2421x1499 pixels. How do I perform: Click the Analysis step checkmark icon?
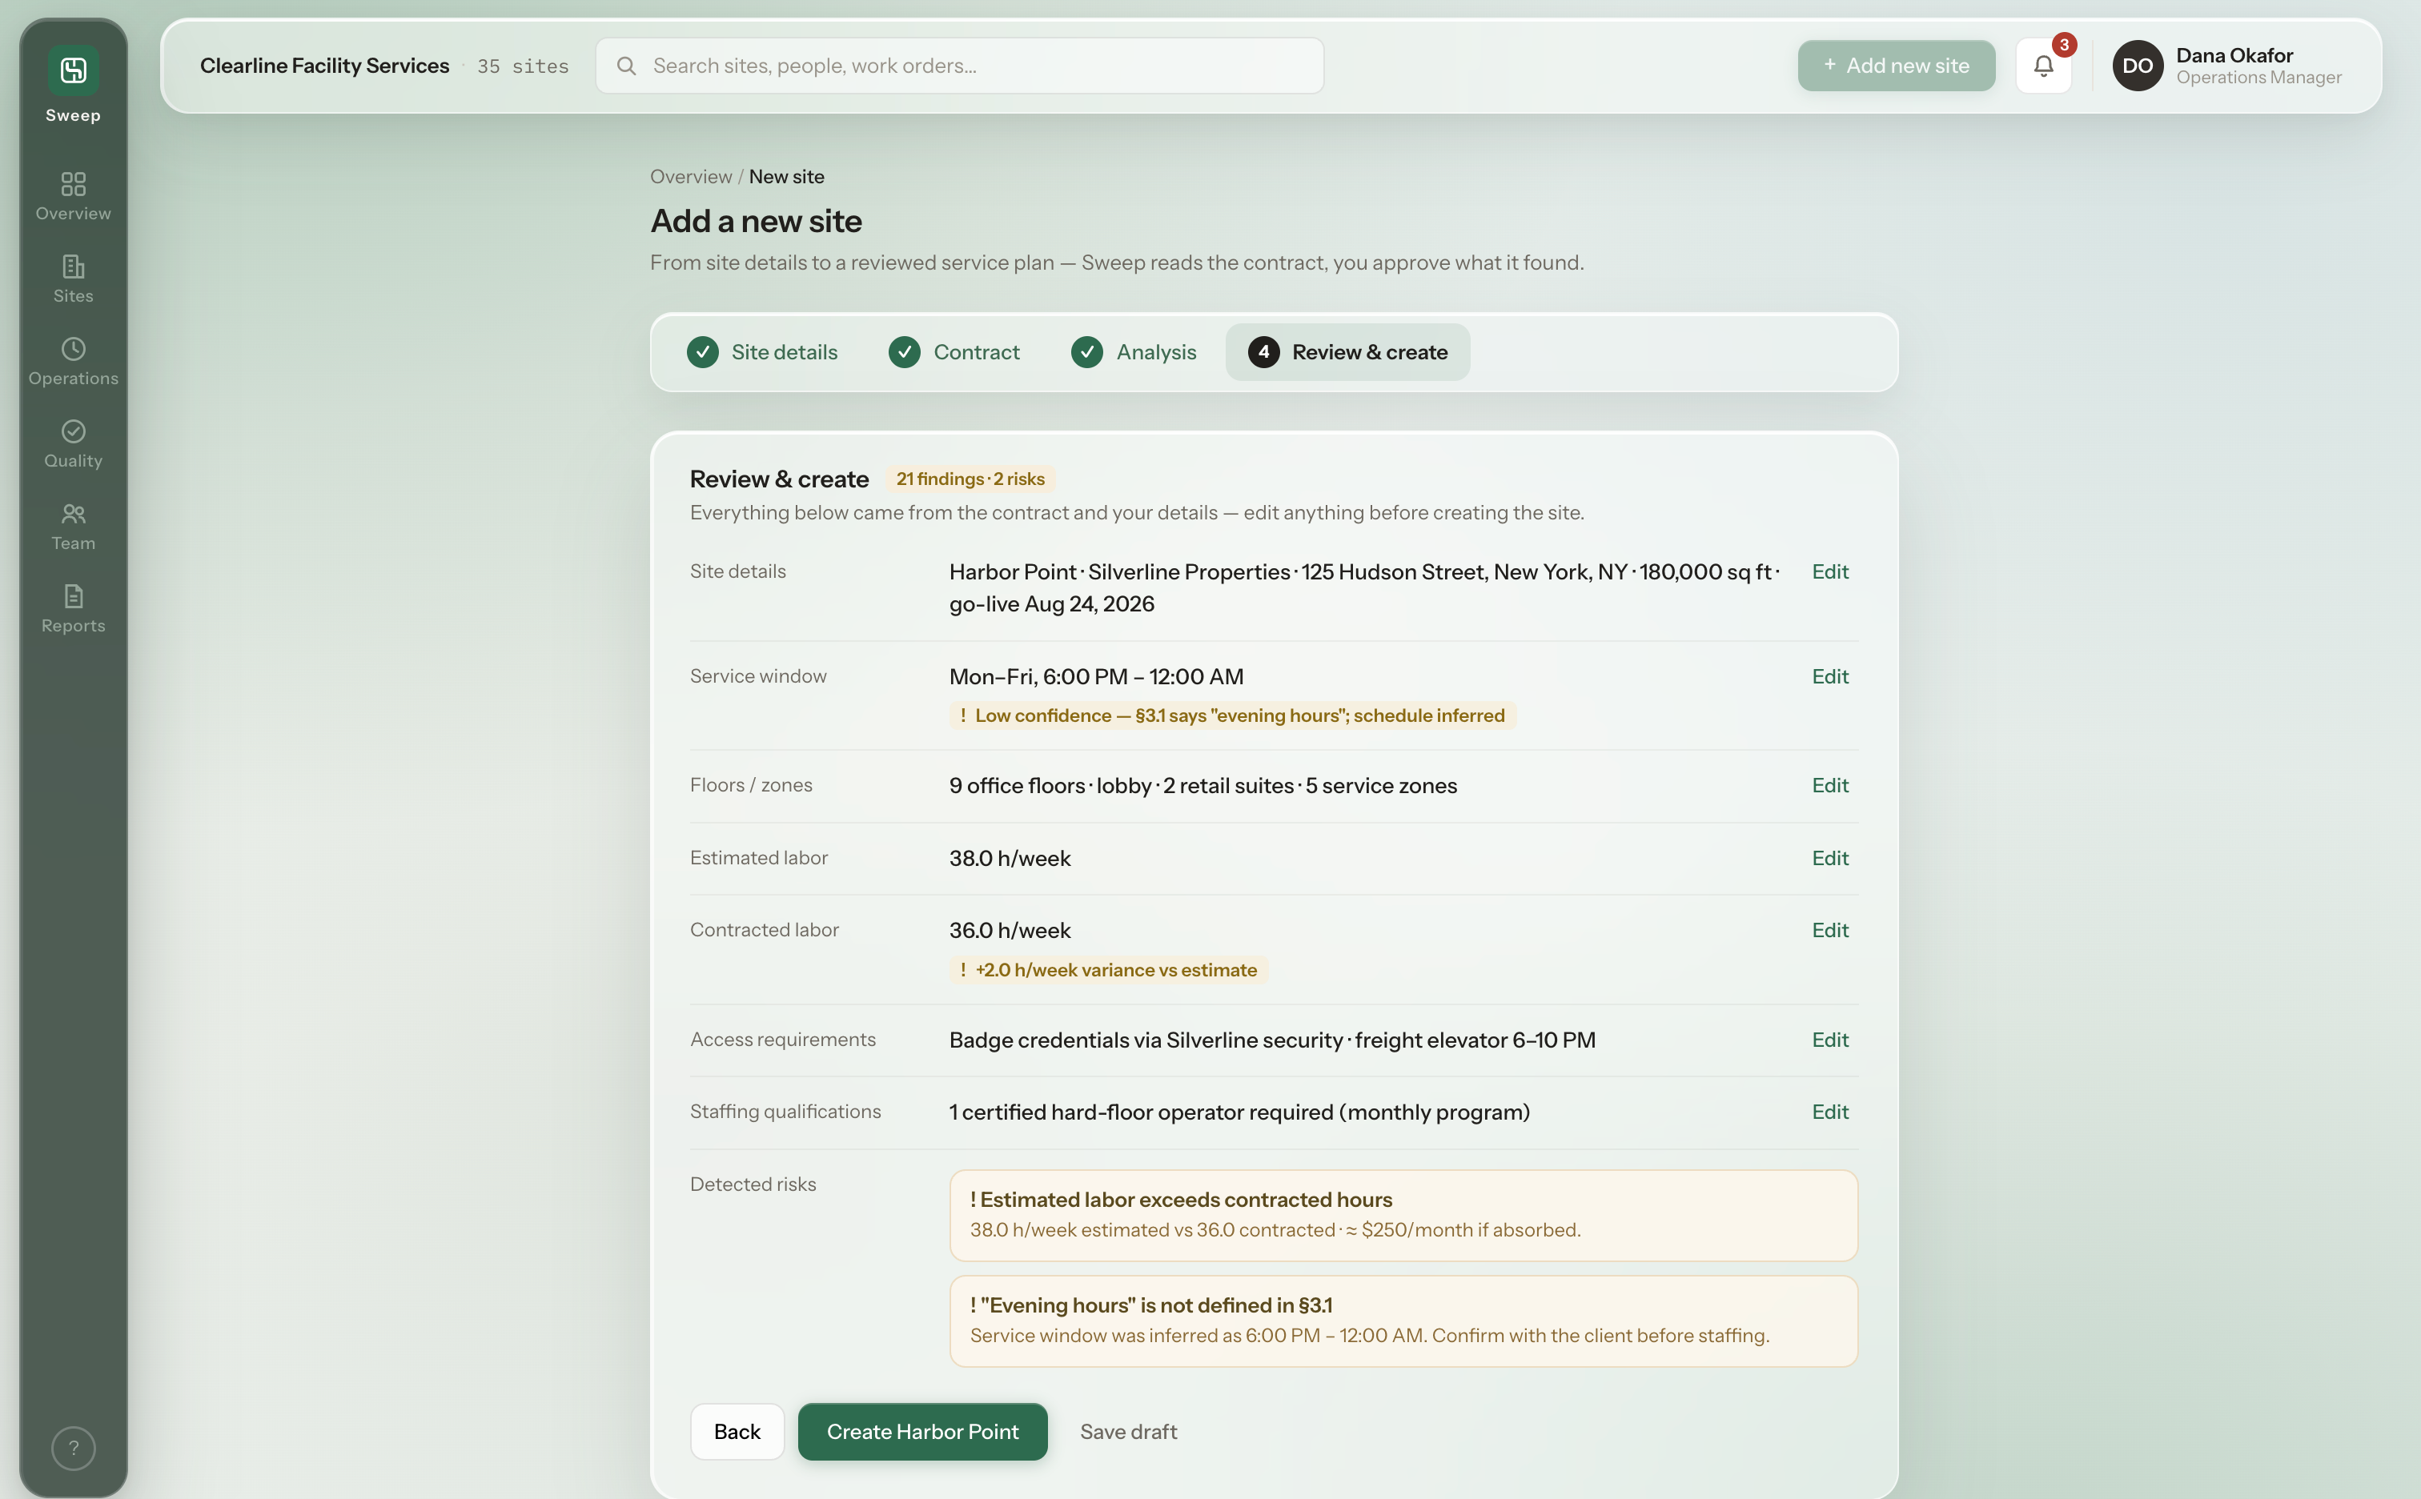(x=1086, y=352)
